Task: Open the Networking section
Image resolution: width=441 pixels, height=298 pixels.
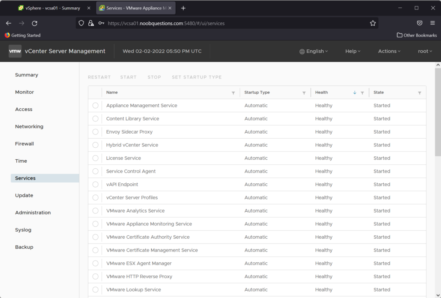Action: pos(29,126)
